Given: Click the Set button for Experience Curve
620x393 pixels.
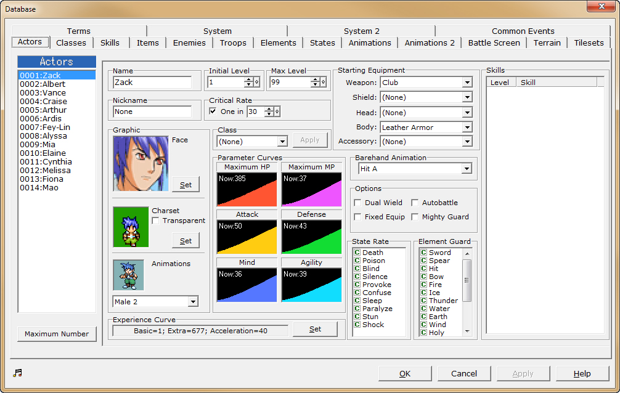Looking at the screenshot, I should pos(315,329).
